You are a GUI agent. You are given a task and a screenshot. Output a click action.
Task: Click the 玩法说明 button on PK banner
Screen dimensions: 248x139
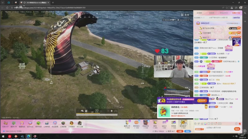pos(202,101)
